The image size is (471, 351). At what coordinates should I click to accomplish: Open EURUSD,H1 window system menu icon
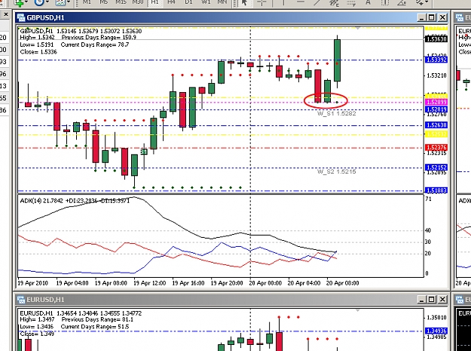tap(21, 300)
